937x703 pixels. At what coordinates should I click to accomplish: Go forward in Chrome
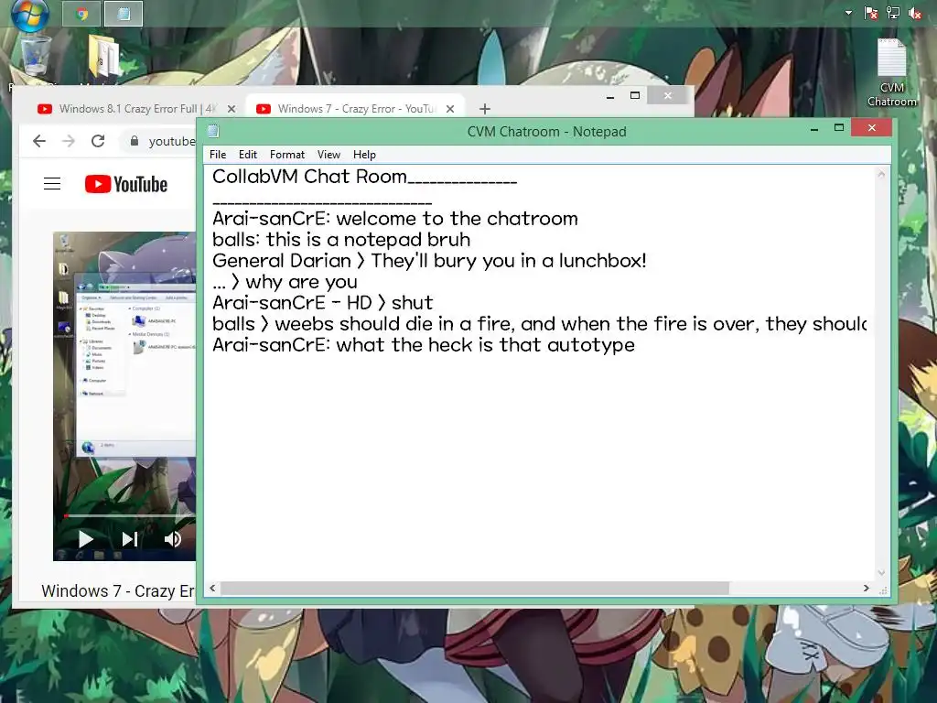point(69,141)
